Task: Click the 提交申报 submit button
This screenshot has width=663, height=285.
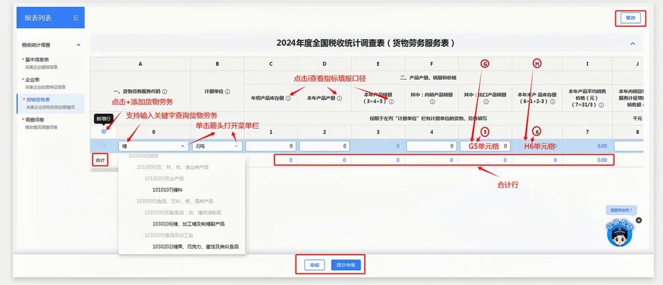Action: click(x=346, y=265)
